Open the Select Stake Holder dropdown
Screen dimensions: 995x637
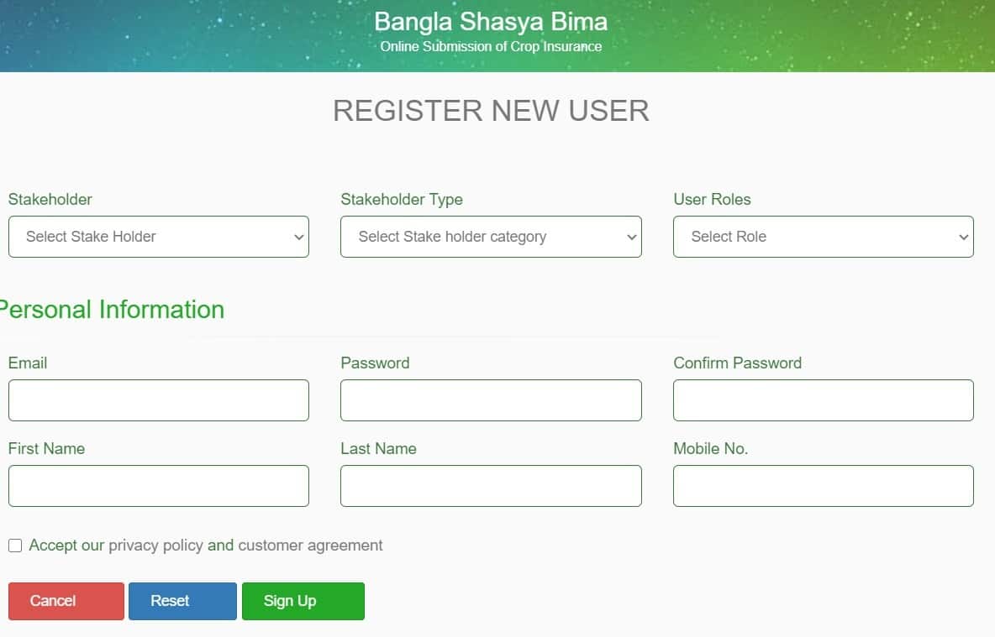click(x=158, y=237)
